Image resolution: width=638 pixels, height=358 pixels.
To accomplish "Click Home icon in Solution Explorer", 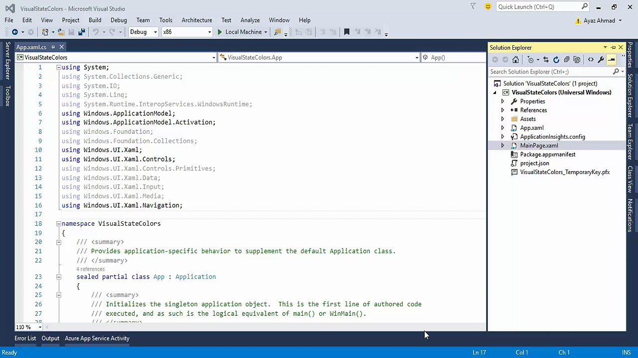I will coord(515,60).
